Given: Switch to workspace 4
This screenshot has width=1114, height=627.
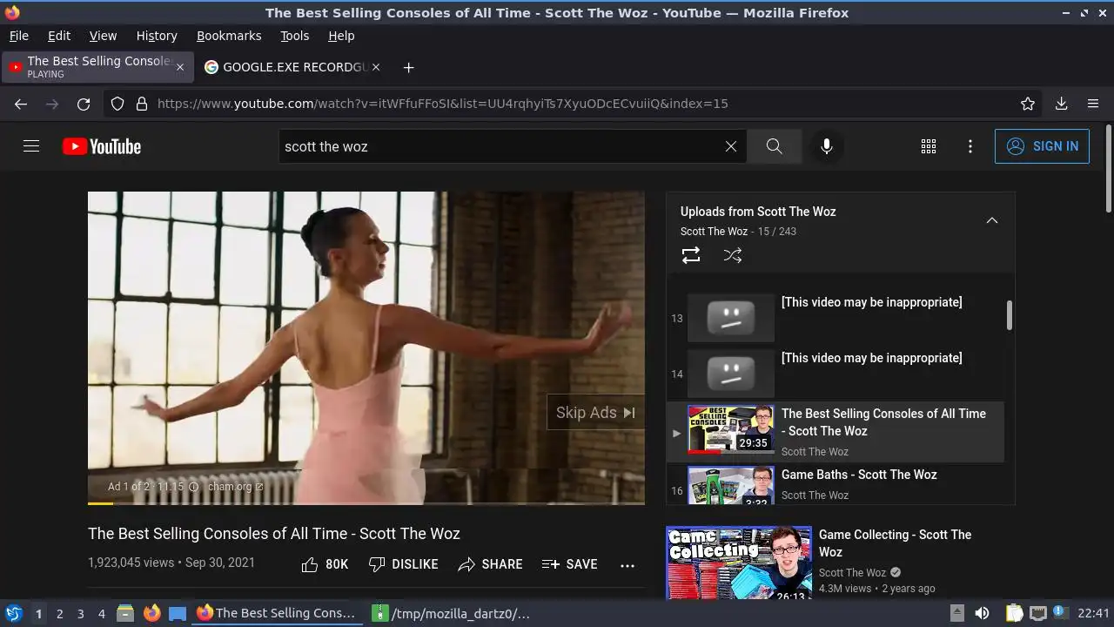Looking at the screenshot, I should tap(101, 614).
